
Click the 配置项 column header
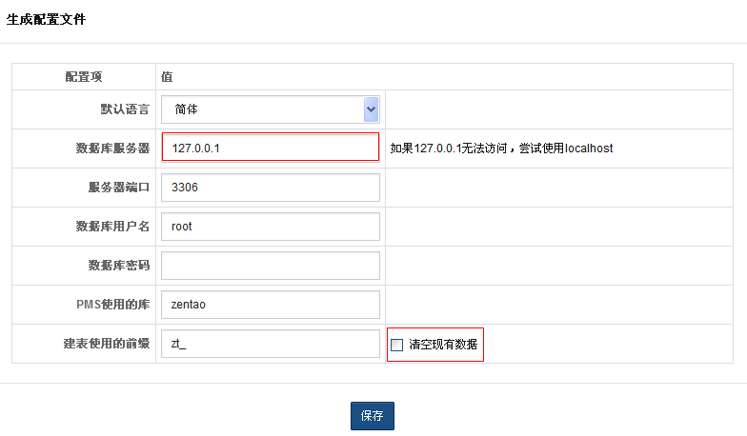coord(84,77)
